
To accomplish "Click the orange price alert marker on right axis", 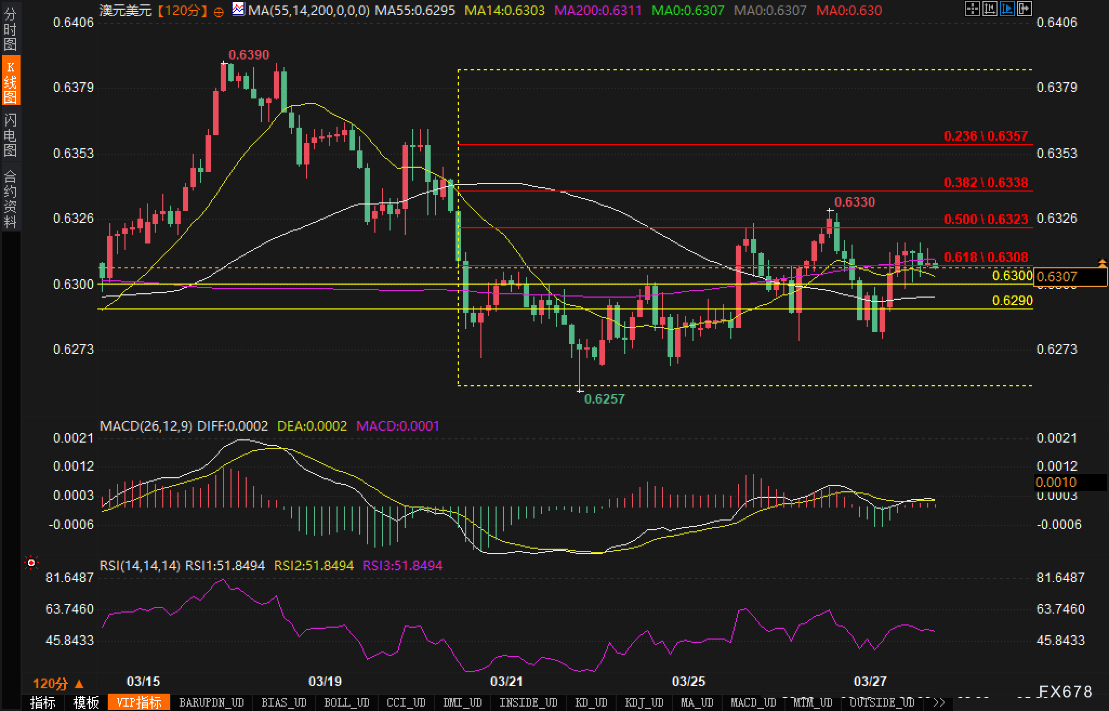I will pyautogui.click(x=1102, y=263).
